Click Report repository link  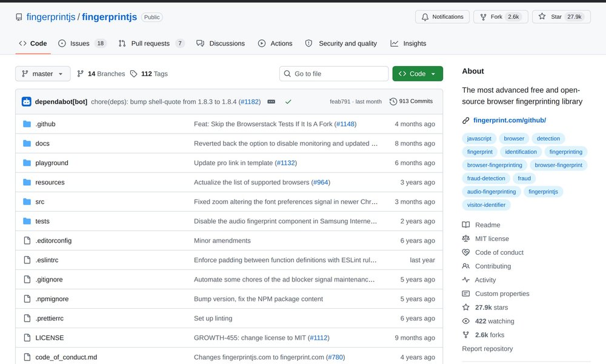487,348
